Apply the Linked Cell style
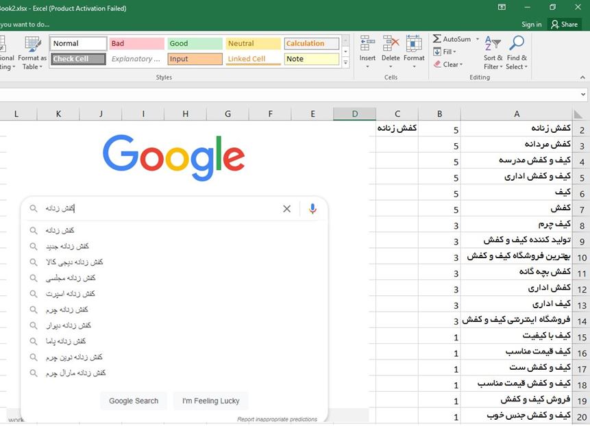The height and width of the screenshot is (426, 590). pyautogui.click(x=253, y=59)
